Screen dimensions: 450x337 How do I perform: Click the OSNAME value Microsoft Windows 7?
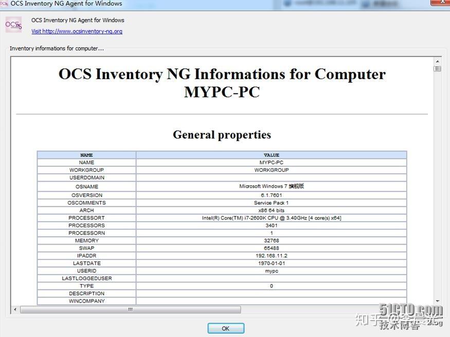(271, 186)
